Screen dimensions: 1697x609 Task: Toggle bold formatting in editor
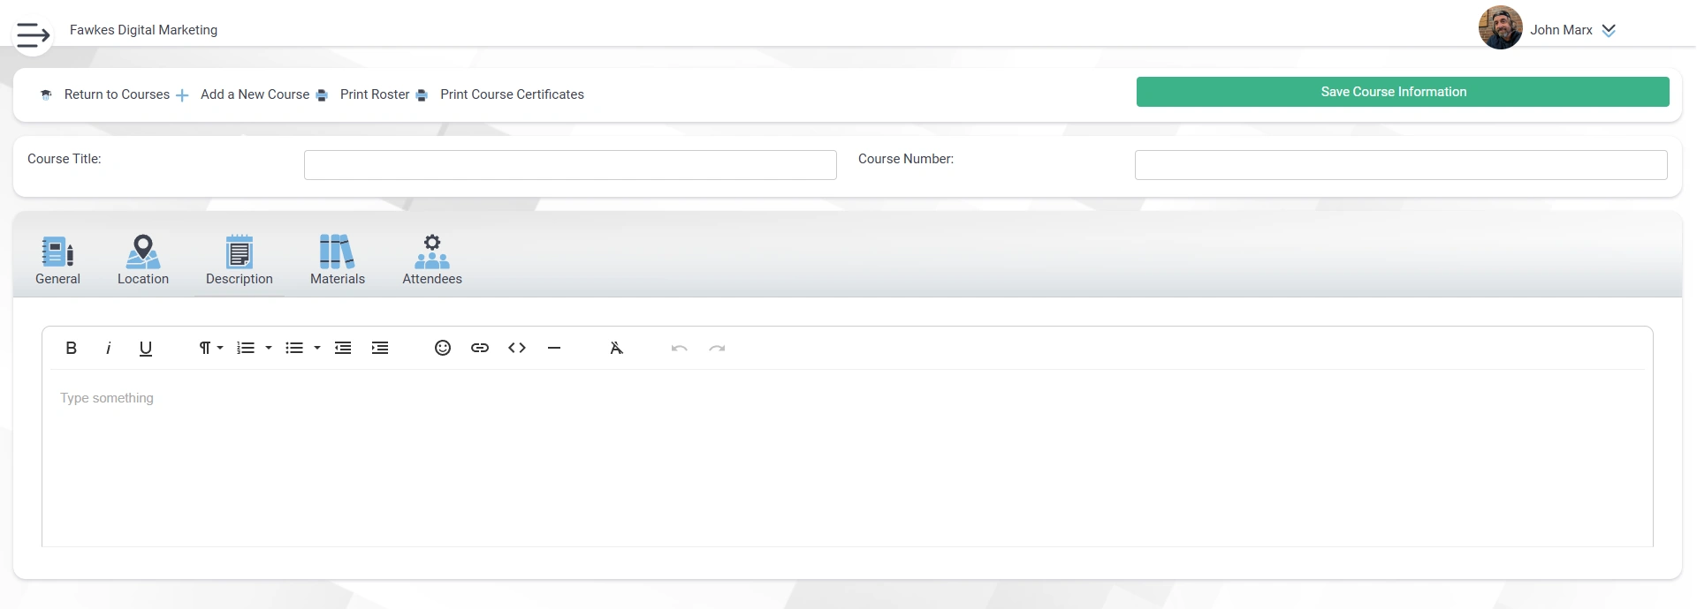point(72,348)
